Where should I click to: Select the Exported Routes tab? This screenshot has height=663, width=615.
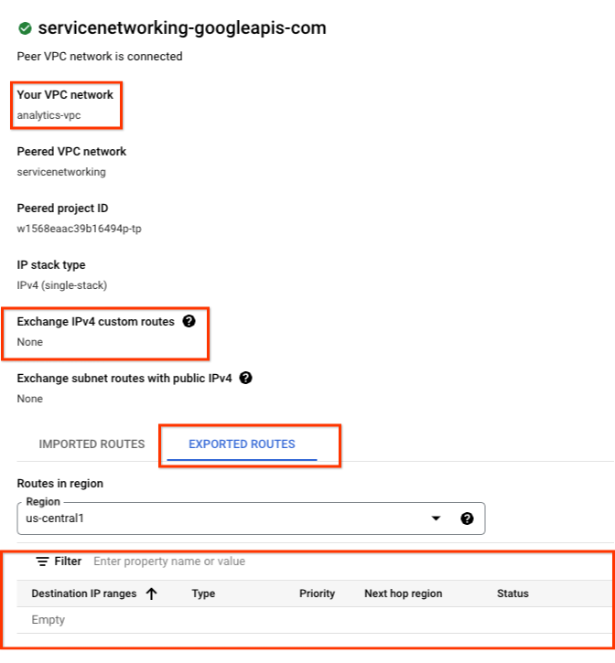(242, 444)
